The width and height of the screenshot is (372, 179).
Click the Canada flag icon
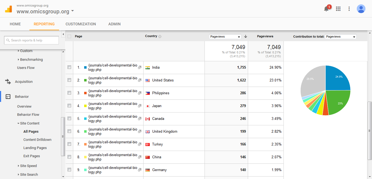click(148, 119)
